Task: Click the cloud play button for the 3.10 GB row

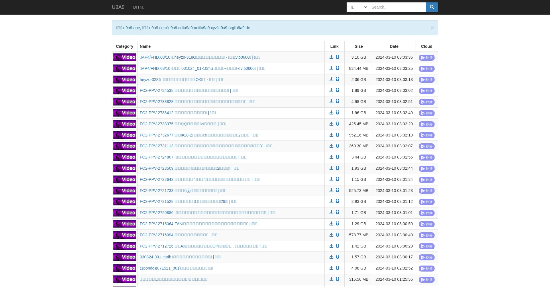Action: 427,58
